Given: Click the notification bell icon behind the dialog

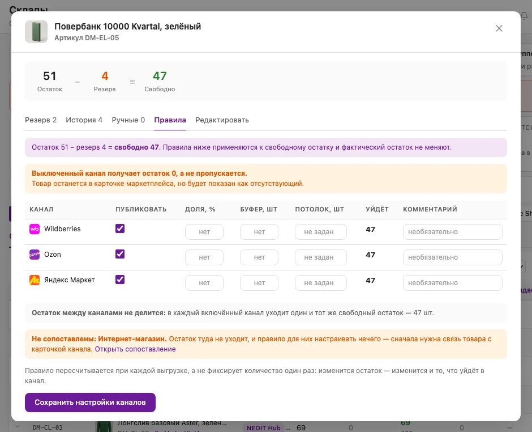Looking at the screenshot, I should tap(524, 16).
